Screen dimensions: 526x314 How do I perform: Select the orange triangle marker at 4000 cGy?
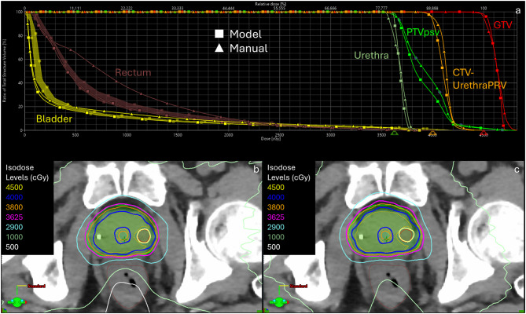tap(432, 133)
